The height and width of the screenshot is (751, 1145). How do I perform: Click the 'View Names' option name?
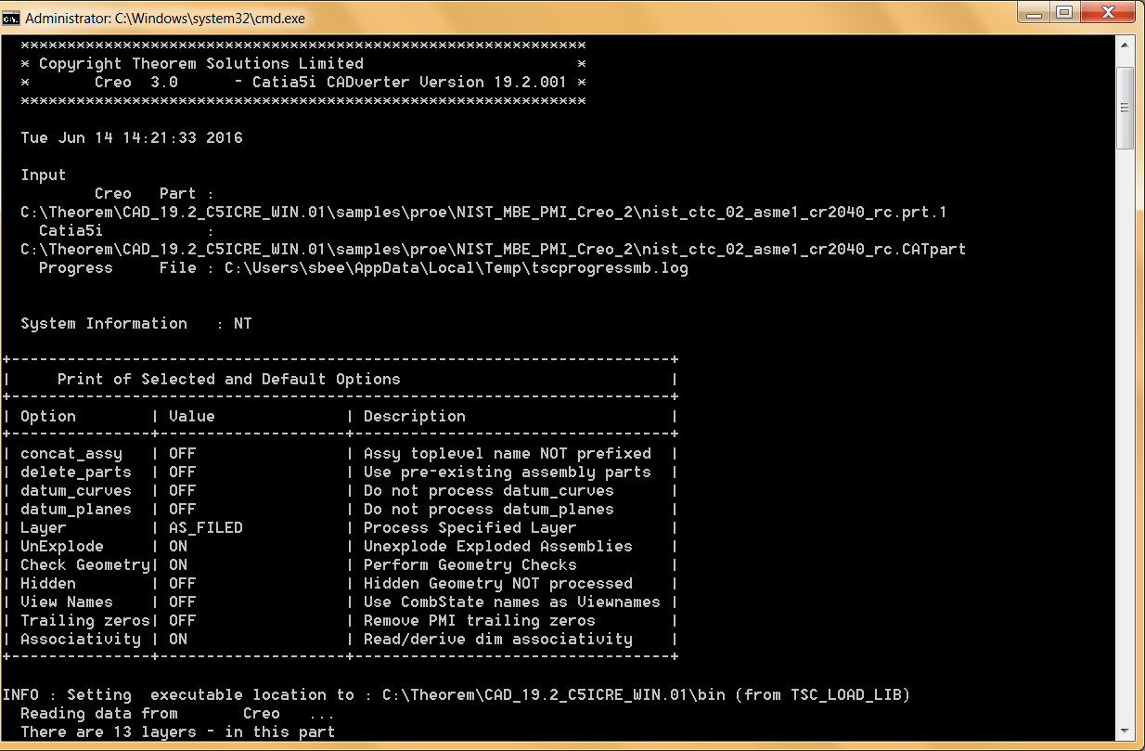pos(67,602)
